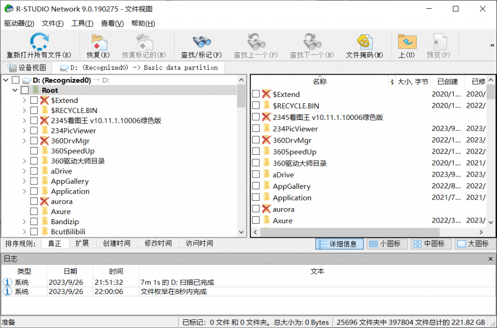Mark the 360SpeedUp checkbox in the tree
This screenshot has width=497, height=328.
click(34, 151)
